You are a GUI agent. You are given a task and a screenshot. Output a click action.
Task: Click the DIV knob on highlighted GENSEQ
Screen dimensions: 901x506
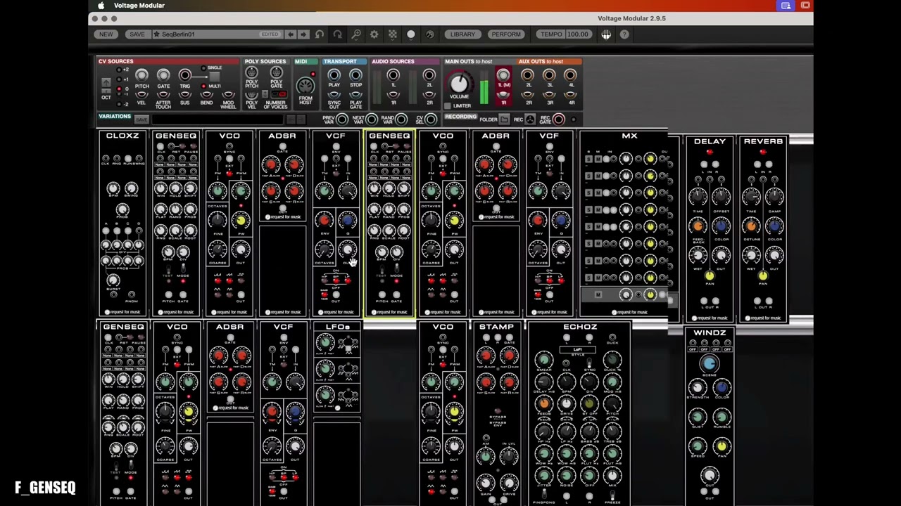(396, 252)
